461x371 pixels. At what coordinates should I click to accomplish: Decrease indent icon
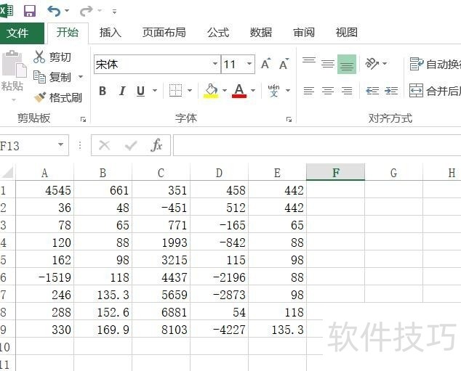tap(372, 91)
